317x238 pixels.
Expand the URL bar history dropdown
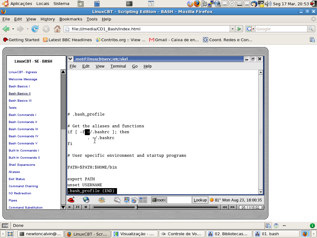[x=232, y=29]
